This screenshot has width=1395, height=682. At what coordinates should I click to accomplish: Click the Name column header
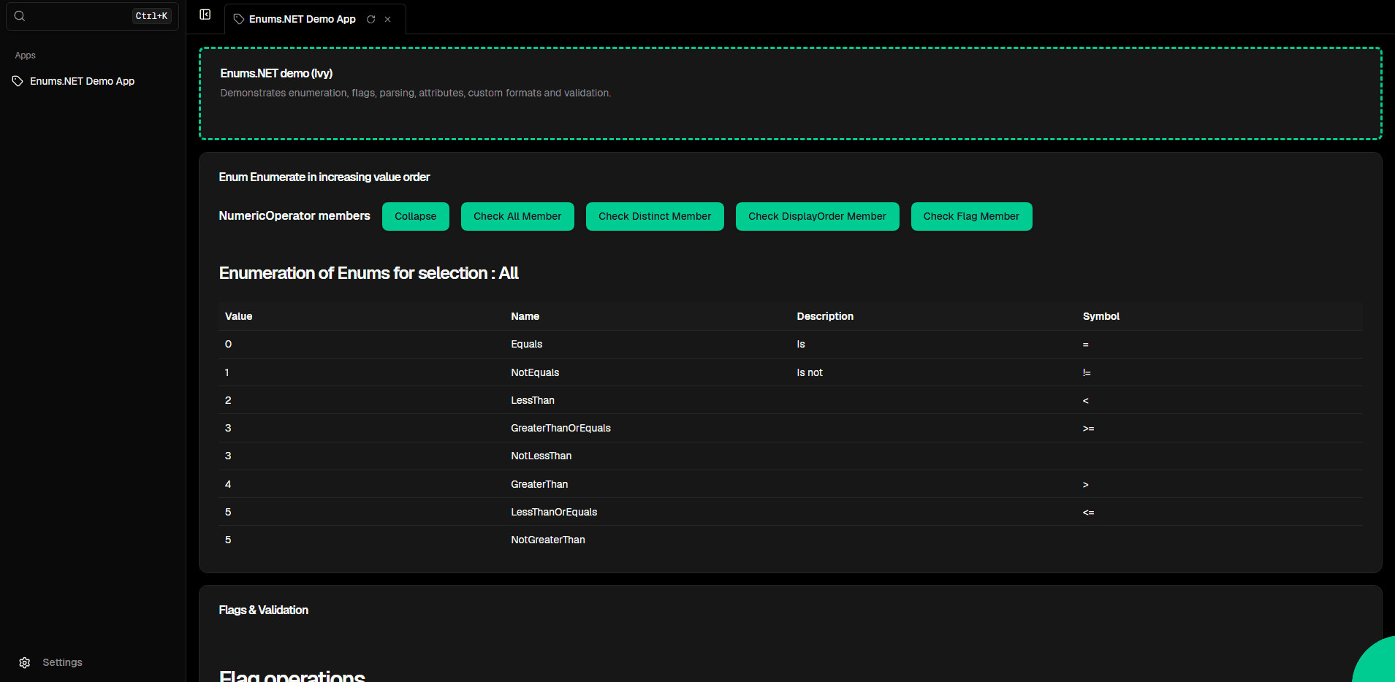pos(525,316)
